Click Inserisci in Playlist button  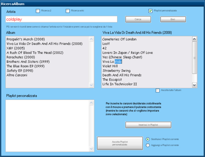(x=148, y=125)
